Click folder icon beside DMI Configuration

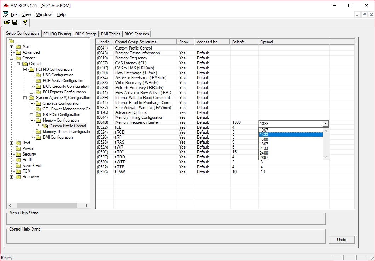39,138
